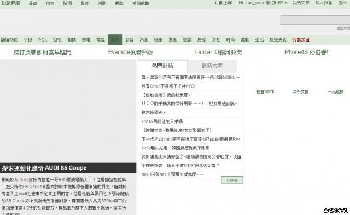The image size is (350, 215).
Task: Select the 時尚 forum category
Action: (x=230, y=40)
